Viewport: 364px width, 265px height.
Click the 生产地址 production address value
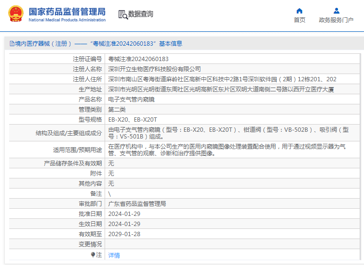pos(221,89)
